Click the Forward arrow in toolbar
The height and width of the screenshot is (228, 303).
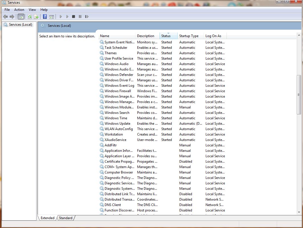pyautogui.click(x=12, y=17)
